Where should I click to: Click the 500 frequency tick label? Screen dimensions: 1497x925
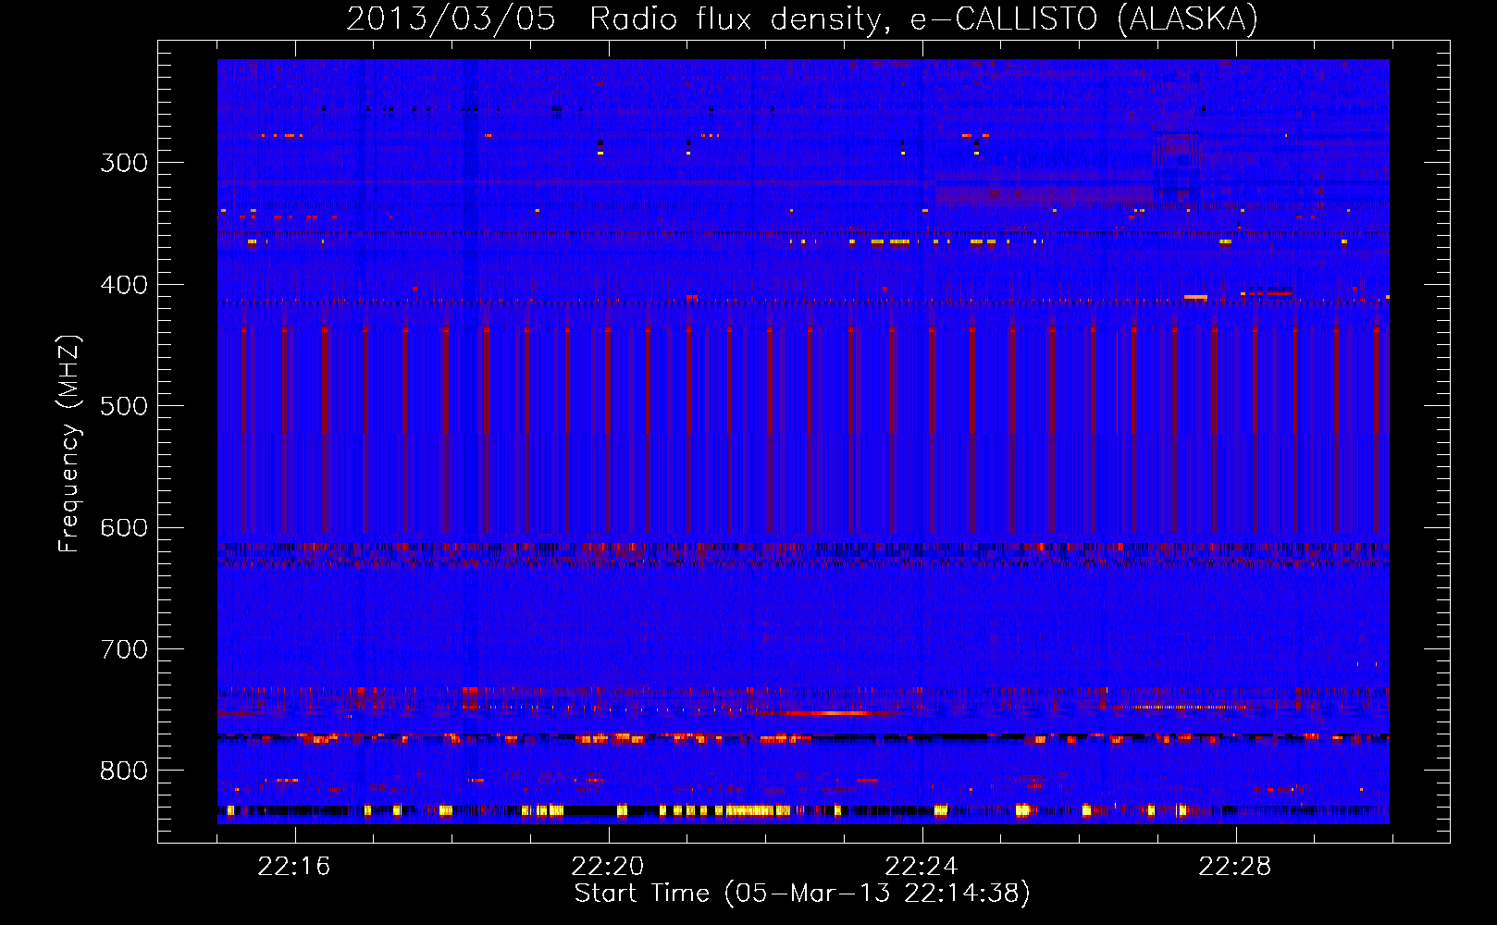click(124, 406)
